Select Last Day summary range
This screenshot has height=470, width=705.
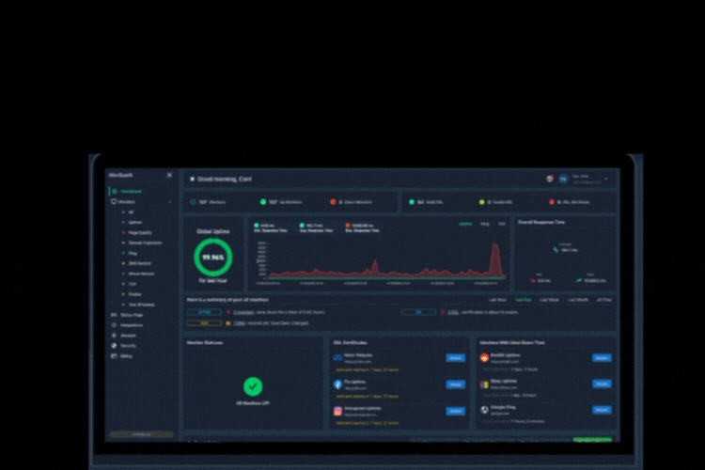pyautogui.click(x=523, y=300)
